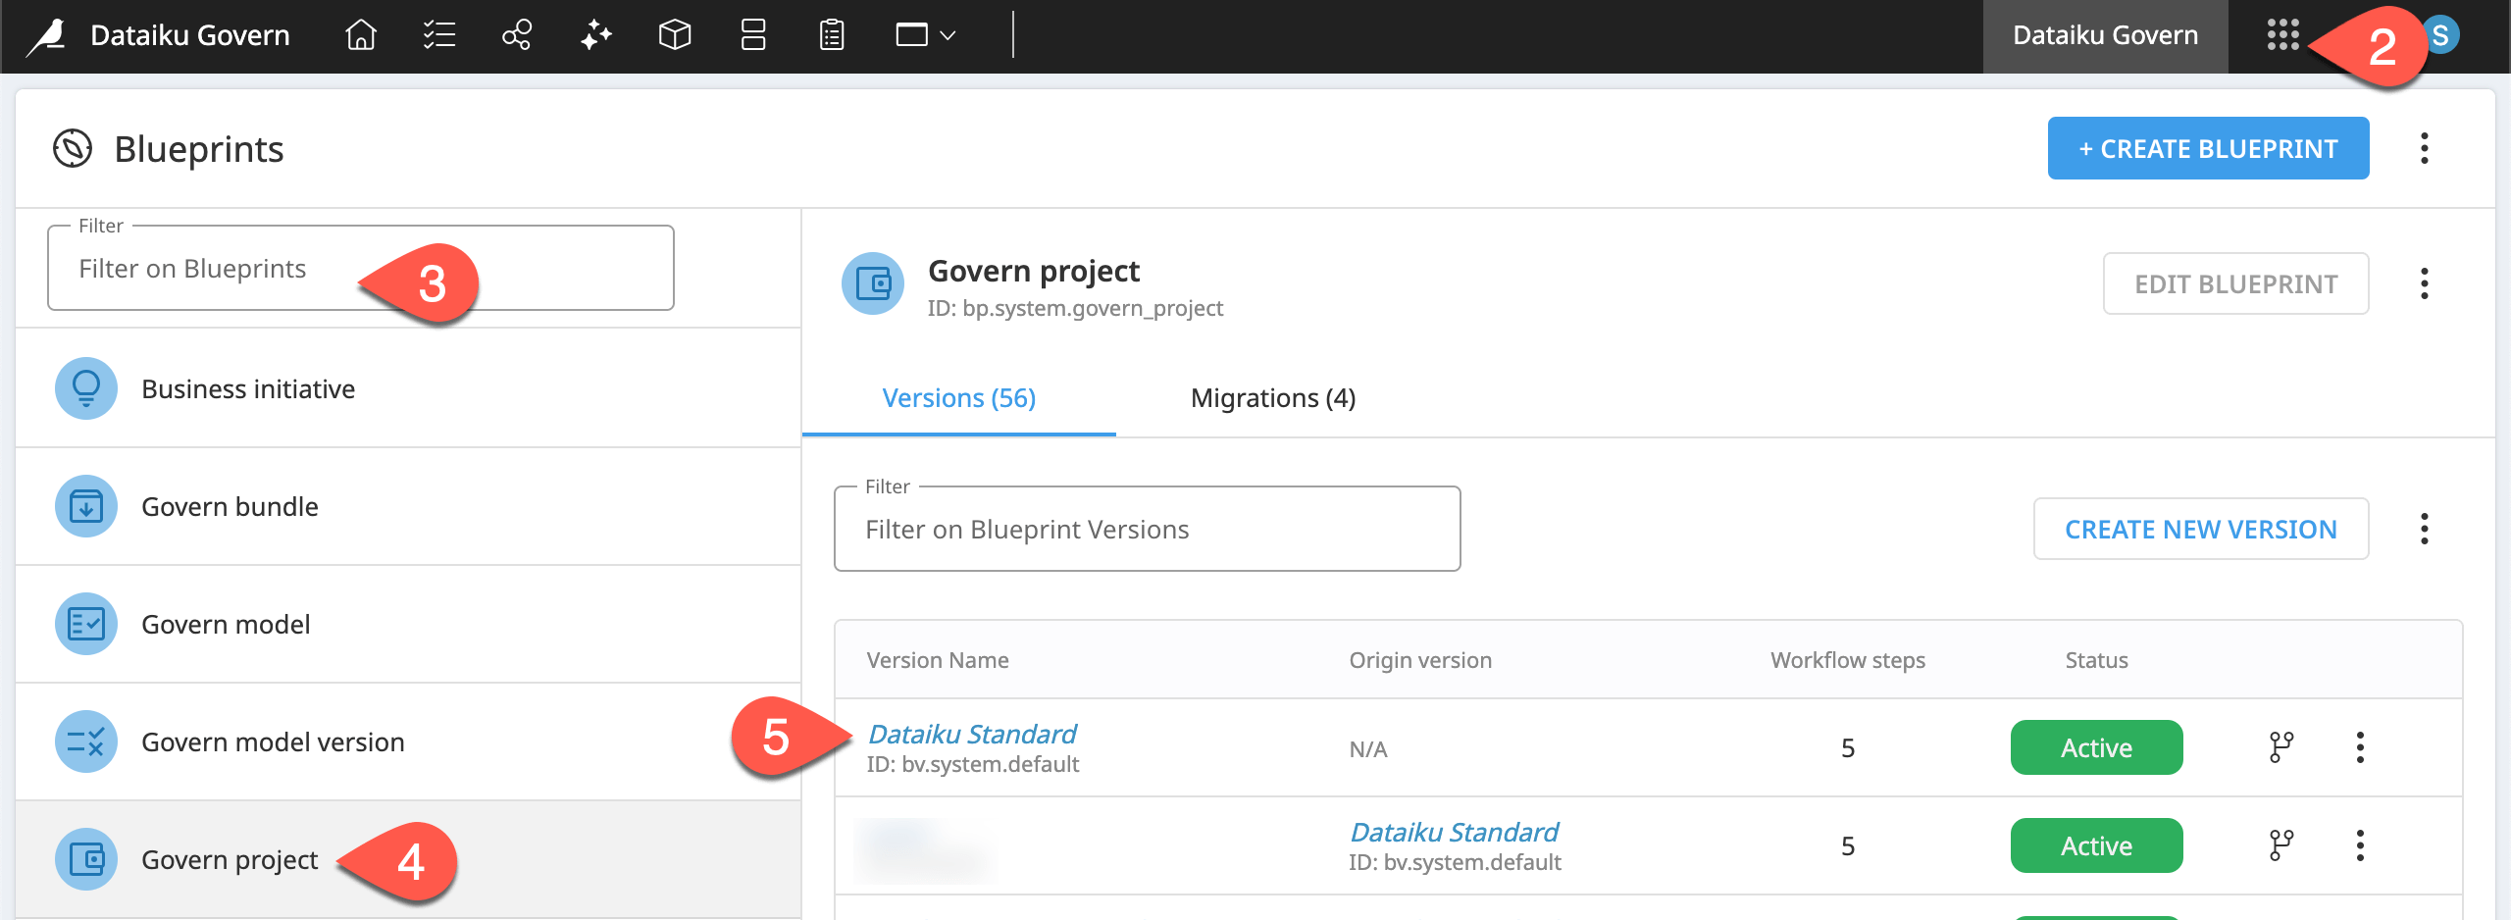Switch to the Migrations tab
The width and height of the screenshot is (2511, 920).
(x=1272, y=398)
